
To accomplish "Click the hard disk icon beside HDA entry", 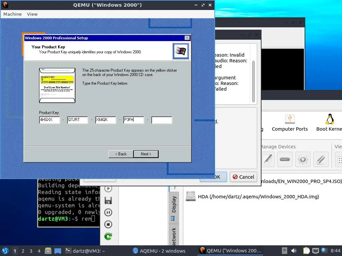I will coord(191,196).
